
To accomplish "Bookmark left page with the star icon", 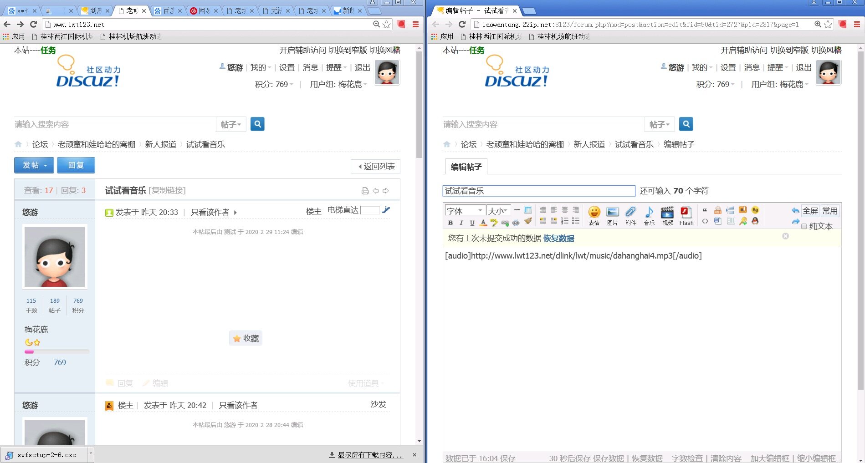I will pos(387,25).
